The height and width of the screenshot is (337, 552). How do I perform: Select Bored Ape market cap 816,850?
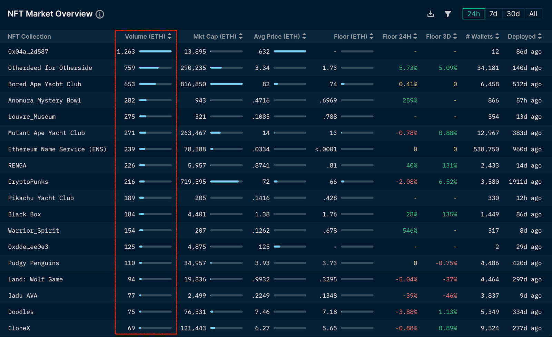pyautogui.click(x=193, y=84)
